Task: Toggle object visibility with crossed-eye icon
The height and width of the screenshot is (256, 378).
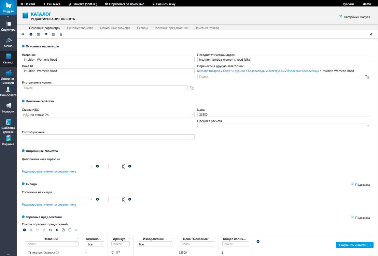Action: [23, 34]
